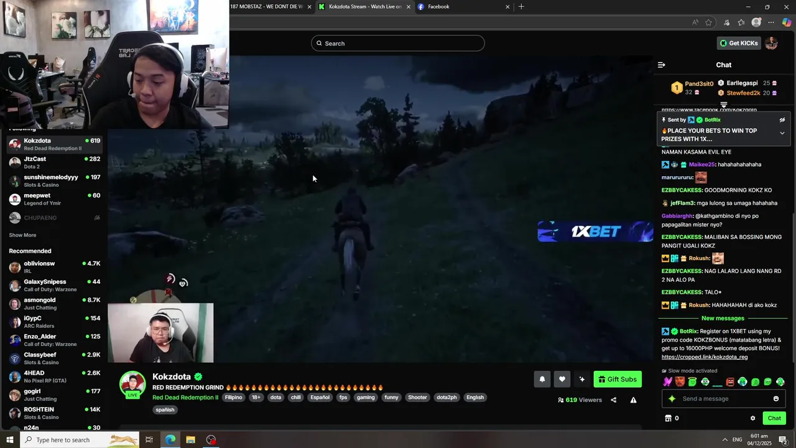
Task: Pick the crying headphones emote
Action: coord(743,382)
